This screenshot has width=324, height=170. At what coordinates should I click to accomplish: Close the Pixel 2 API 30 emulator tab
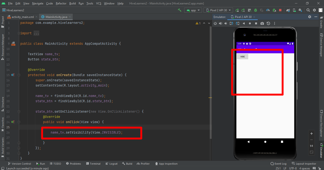tap(254, 17)
